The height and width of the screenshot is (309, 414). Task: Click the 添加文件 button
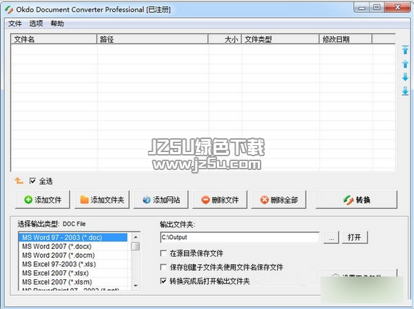click(43, 200)
